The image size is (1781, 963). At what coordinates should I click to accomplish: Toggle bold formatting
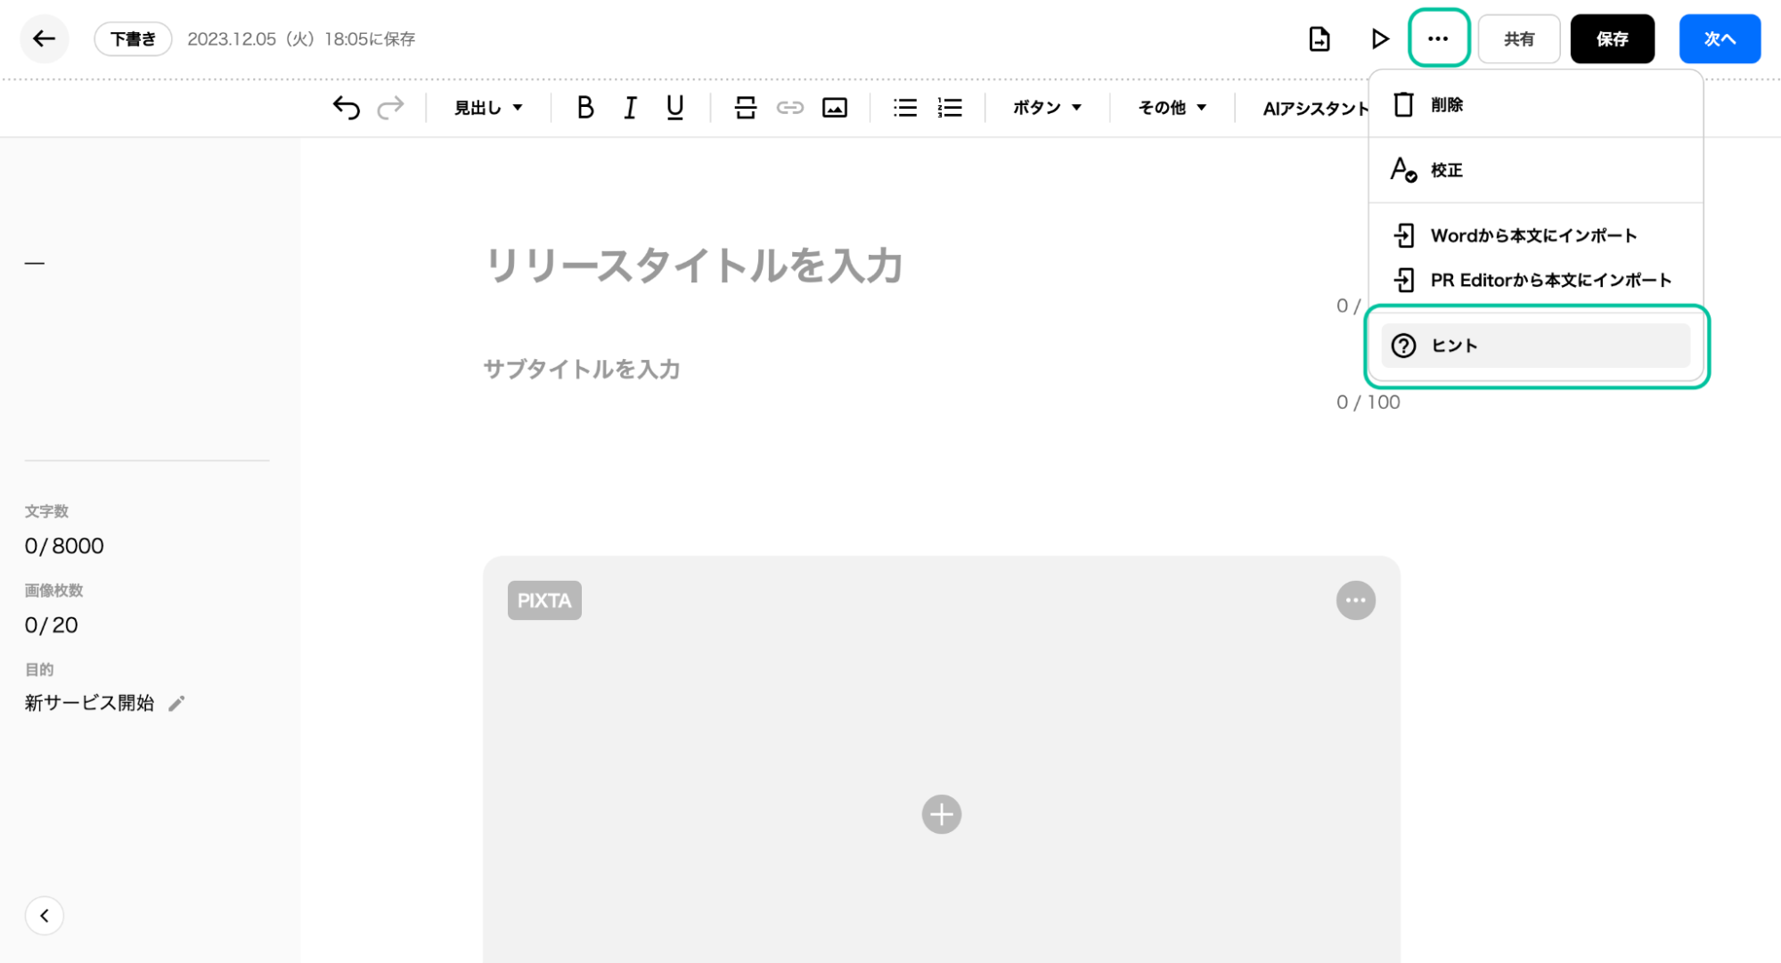584,108
